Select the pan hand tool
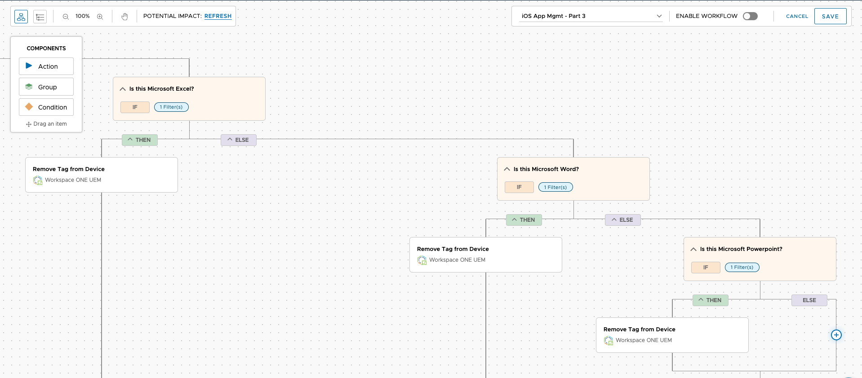The height and width of the screenshot is (378, 862). click(124, 17)
